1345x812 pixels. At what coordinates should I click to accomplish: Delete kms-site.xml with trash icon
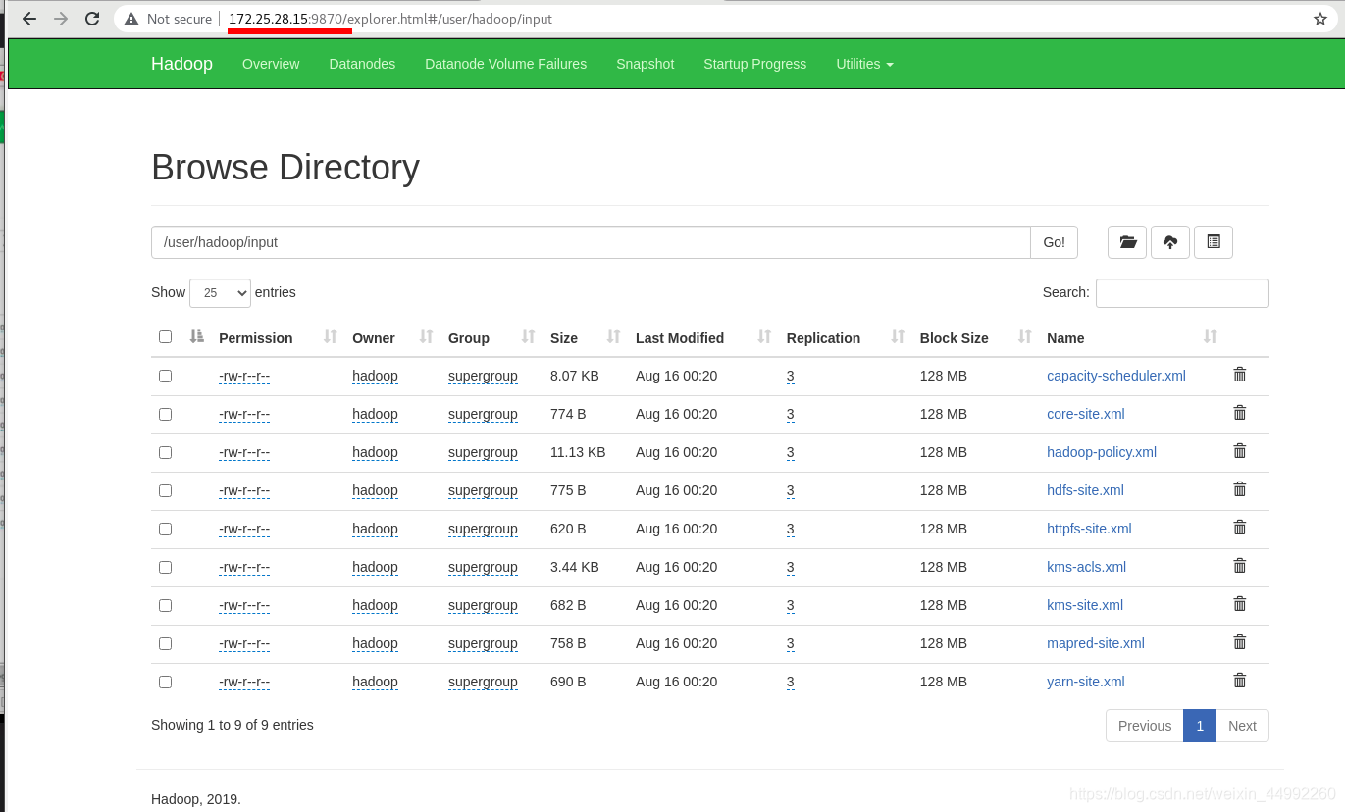tap(1240, 604)
